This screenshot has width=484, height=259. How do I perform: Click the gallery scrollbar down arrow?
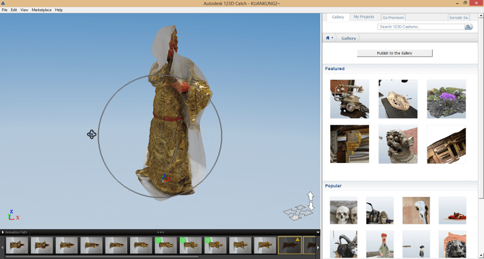pos(481,256)
